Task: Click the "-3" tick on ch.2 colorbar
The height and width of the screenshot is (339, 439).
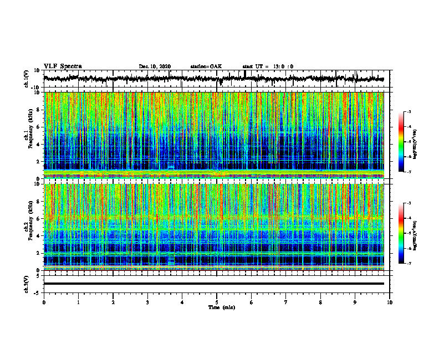Action: [409, 203]
